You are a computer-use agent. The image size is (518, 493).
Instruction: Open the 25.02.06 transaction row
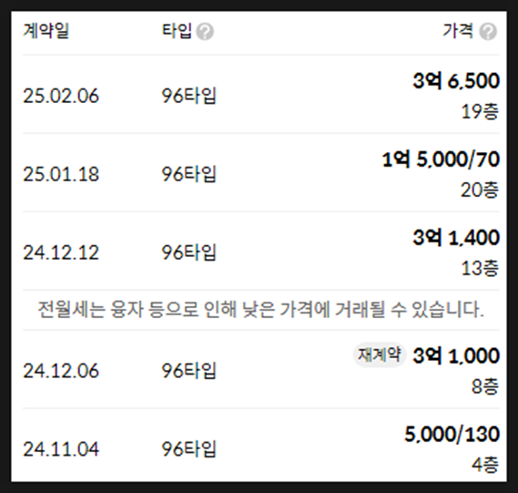[x=261, y=94]
